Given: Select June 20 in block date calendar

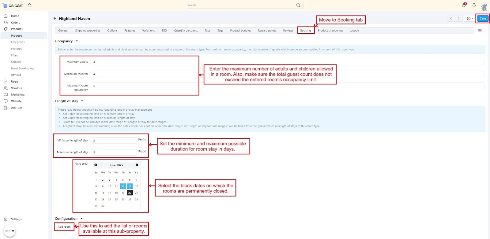Looking at the screenshot, I should tap(130, 193).
